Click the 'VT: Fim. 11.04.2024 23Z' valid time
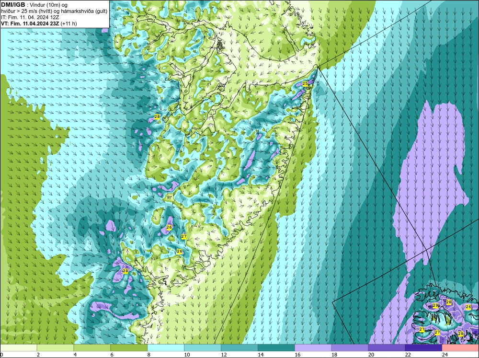Image resolution: width=479 pixels, height=358 pixels. point(30,23)
